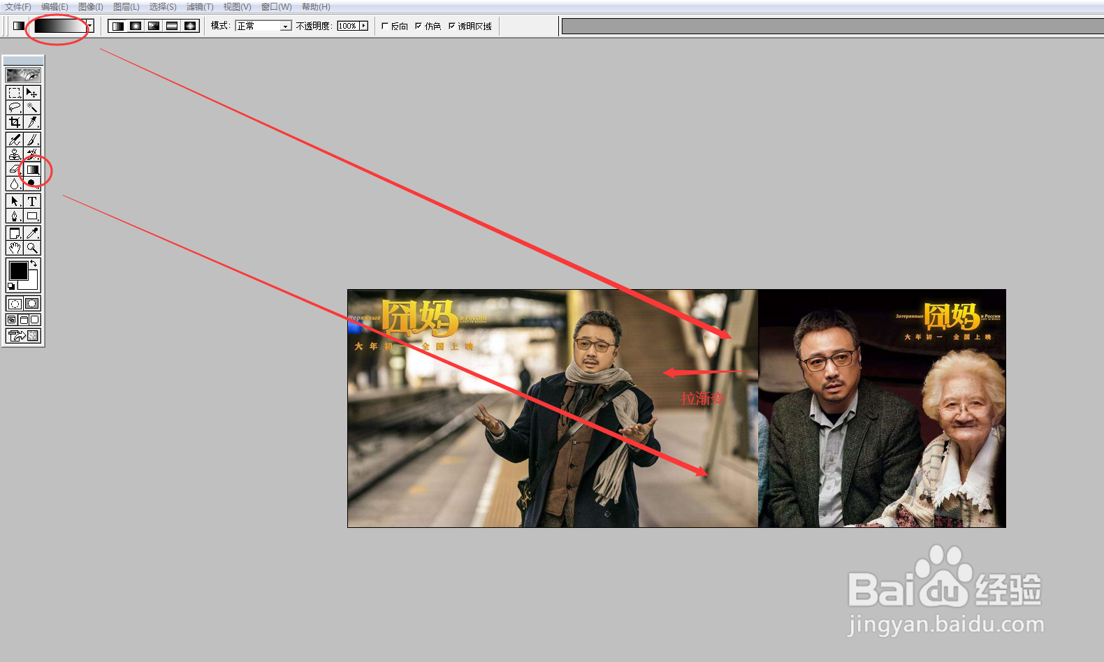Toggle the 透明区域 (transparency) checkbox
Screen dimensions: 1104x662
451,26
